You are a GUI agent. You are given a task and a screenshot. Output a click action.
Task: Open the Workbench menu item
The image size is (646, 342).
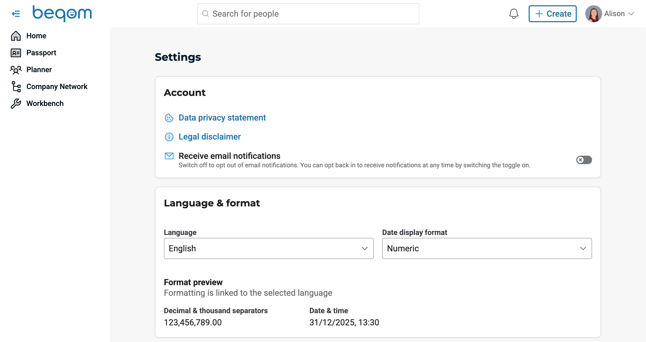(x=45, y=104)
